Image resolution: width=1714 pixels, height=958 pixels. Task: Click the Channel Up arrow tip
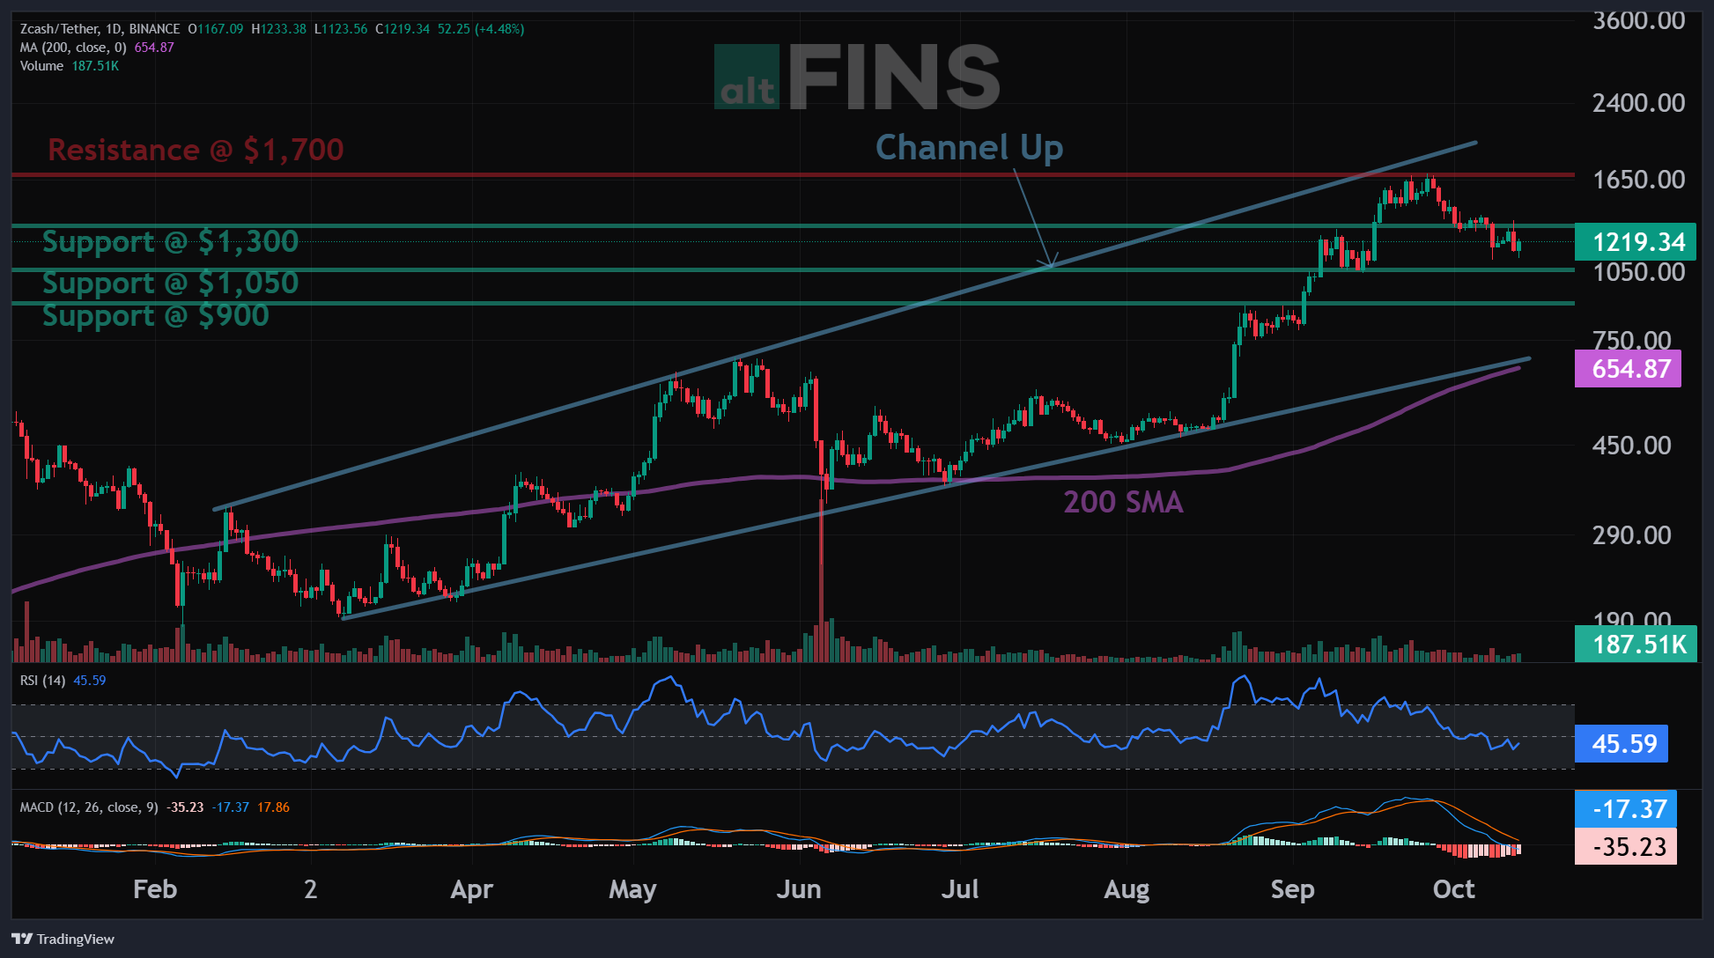coord(1051,263)
